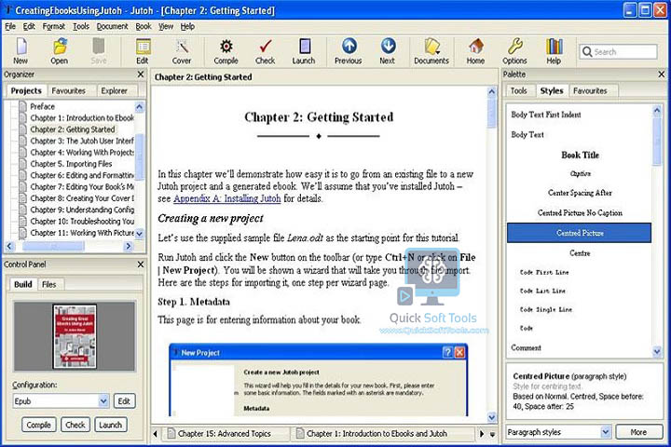Screen dimensions: 671x447
Task: Select Chapter 10: Troubleshooting in tree
Action: pos(82,221)
